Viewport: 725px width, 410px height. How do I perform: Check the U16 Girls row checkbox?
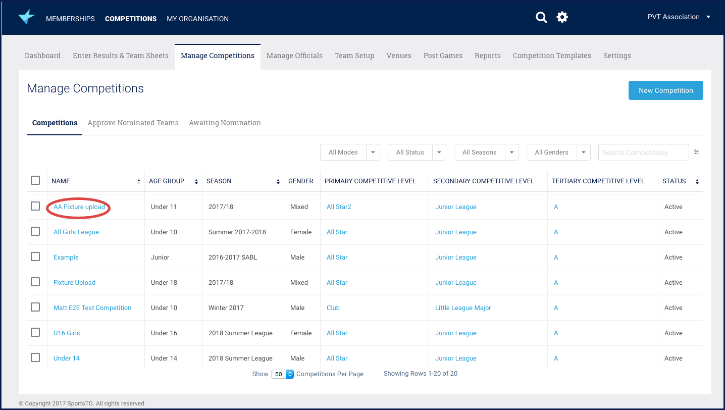[x=35, y=332]
